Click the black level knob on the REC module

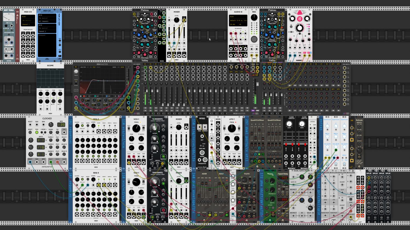point(254,17)
